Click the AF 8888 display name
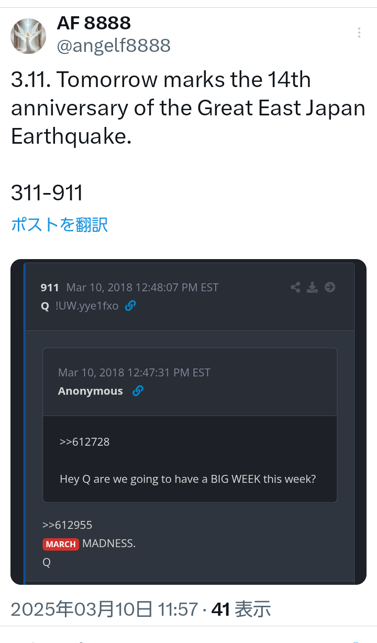 [94, 23]
